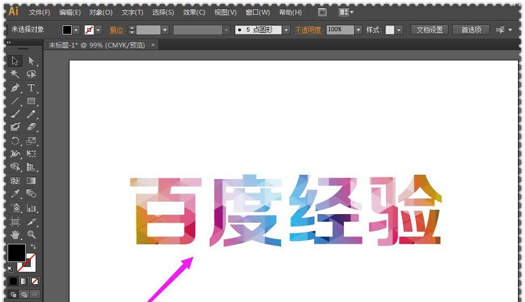Open the 文件(F) menu
The image size is (525, 302).
39,12
